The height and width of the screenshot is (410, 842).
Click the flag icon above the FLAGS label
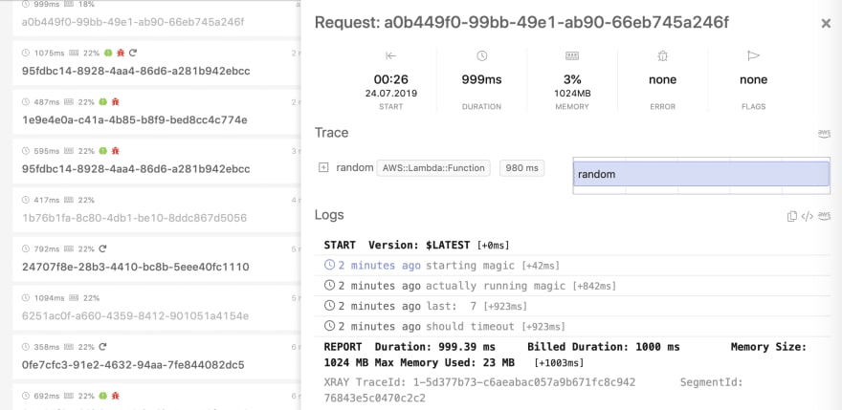pos(753,55)
